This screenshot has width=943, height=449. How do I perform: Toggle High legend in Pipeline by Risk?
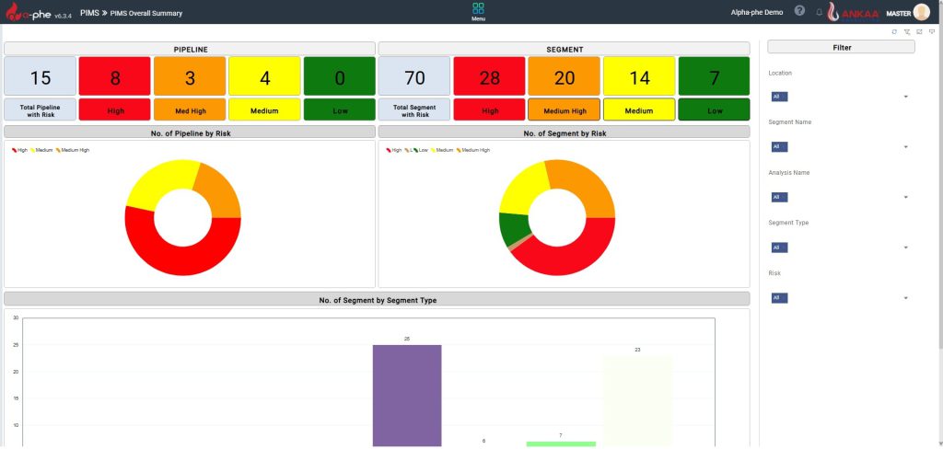click(x=19, y=150)
